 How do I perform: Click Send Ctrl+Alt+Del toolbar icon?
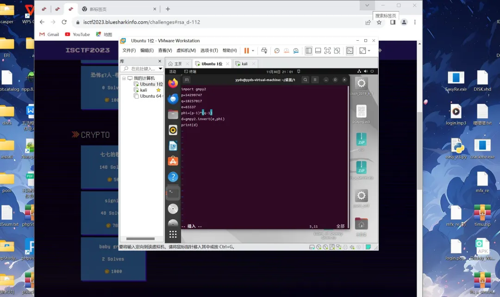tap(264, 51)
